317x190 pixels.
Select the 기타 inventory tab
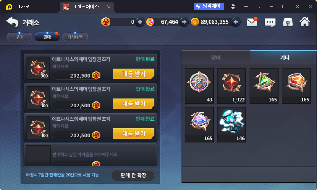[x=285, y=57]
